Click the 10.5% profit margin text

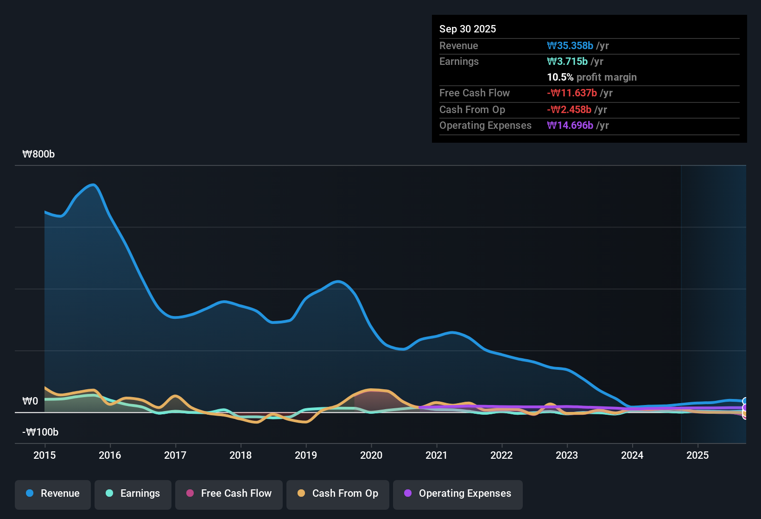coord(592,77)
